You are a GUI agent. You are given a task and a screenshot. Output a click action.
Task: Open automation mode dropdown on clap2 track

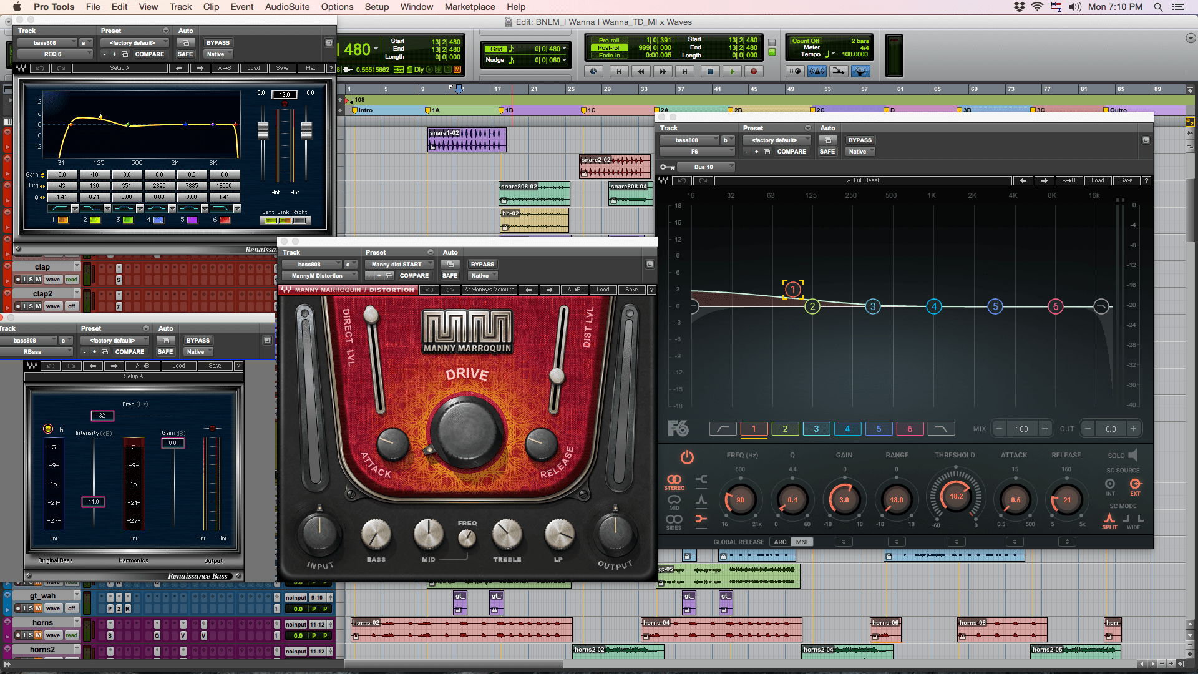[72, 306]
